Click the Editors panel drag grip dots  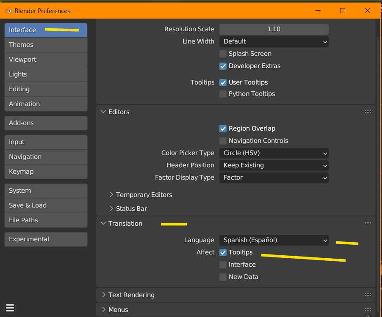pyautogui.click(x=368, y=112)
